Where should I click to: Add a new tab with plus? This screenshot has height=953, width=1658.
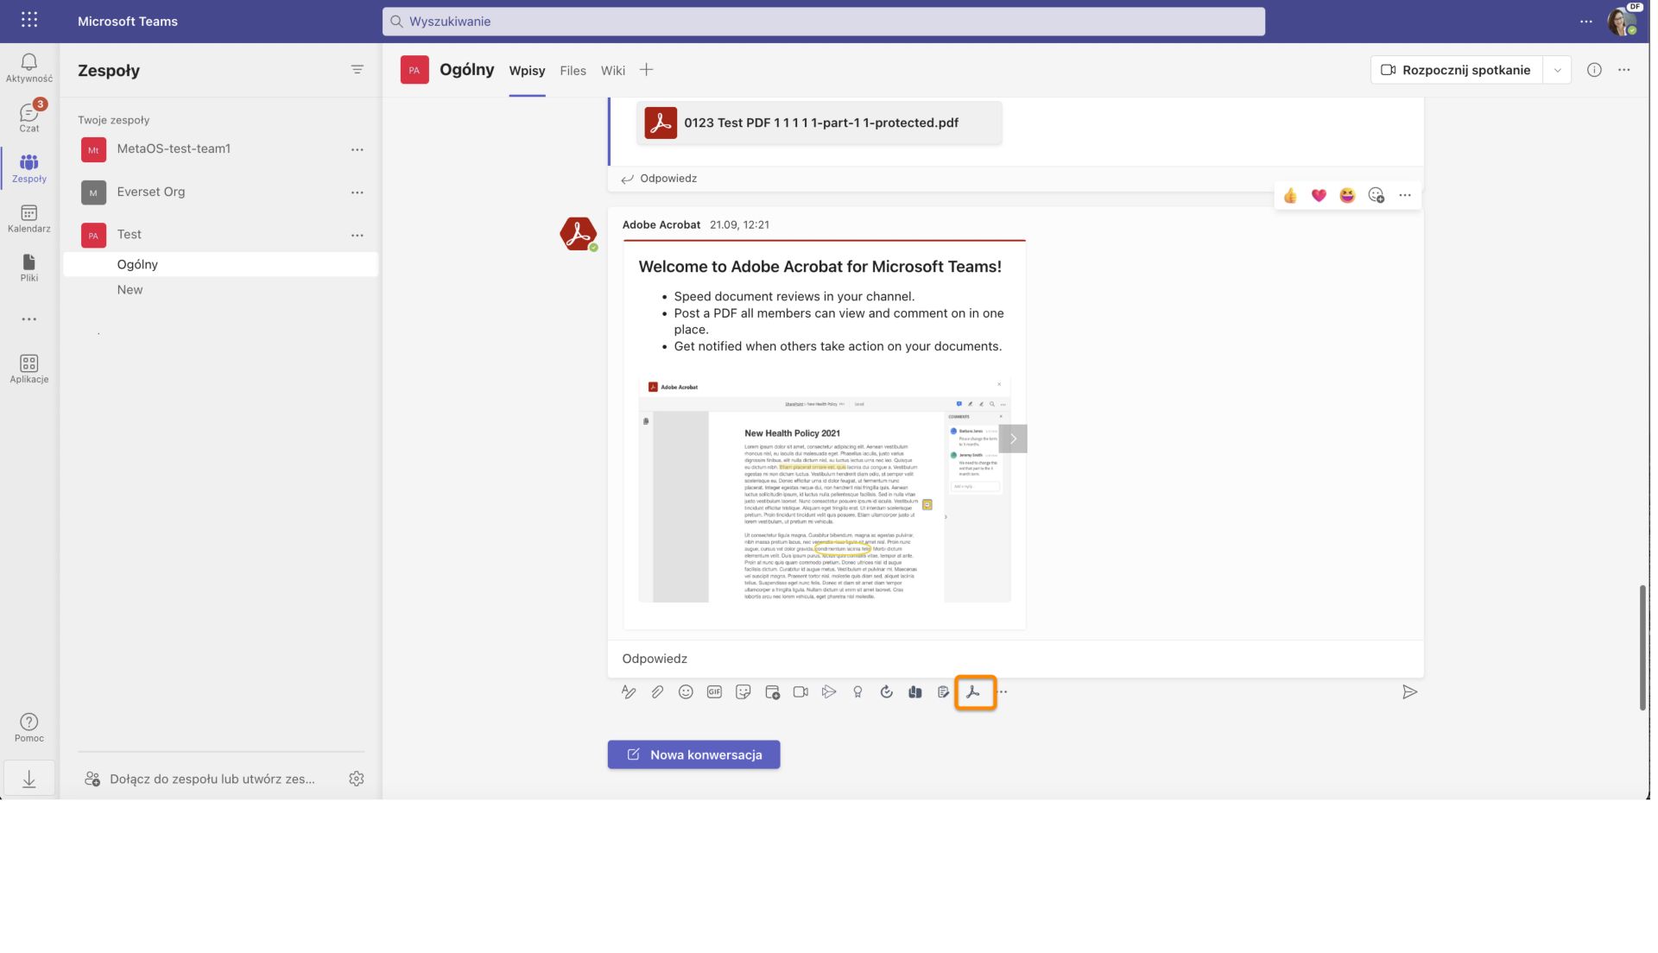coord(646,70)
